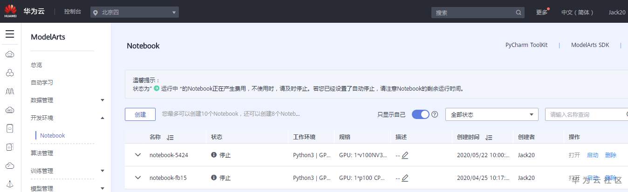Viewport: 628px width, 192px height.
Task: Click the 状态 column header
Action: click(217, 137)
